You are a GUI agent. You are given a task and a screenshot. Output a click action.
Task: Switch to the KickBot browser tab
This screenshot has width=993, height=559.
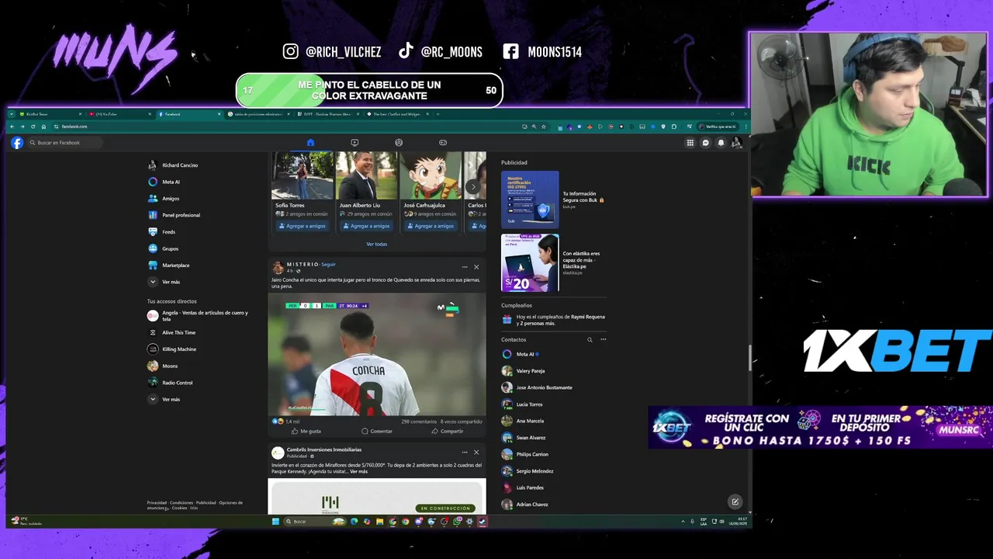(x=51, y=114)
